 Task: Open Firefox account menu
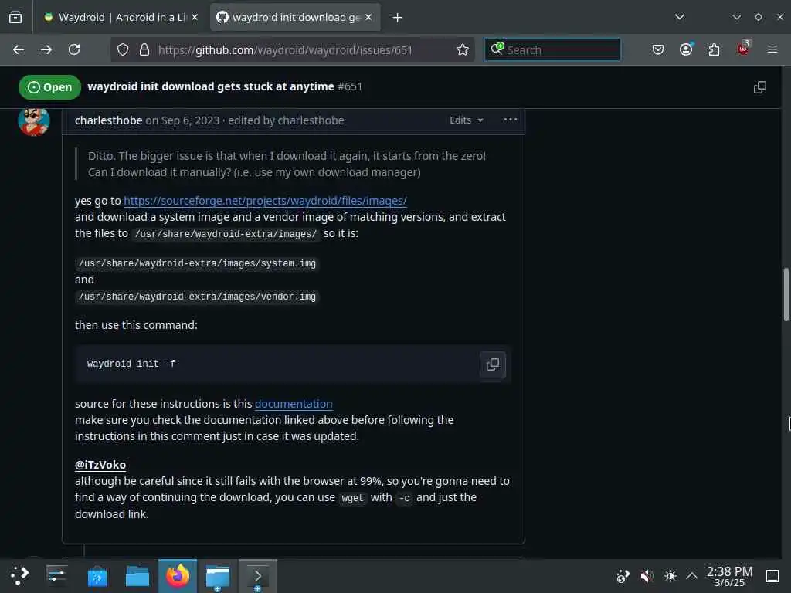(686, 49)
